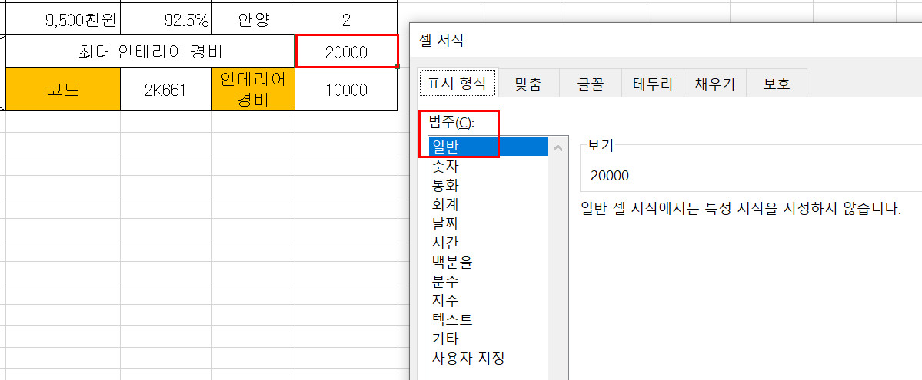Switch to the 테두리 tab
922x380 pixels.
[653, 84]
